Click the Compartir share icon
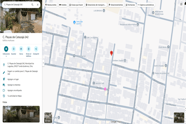This screenshot has height=124, width=186. coord(36,49)
